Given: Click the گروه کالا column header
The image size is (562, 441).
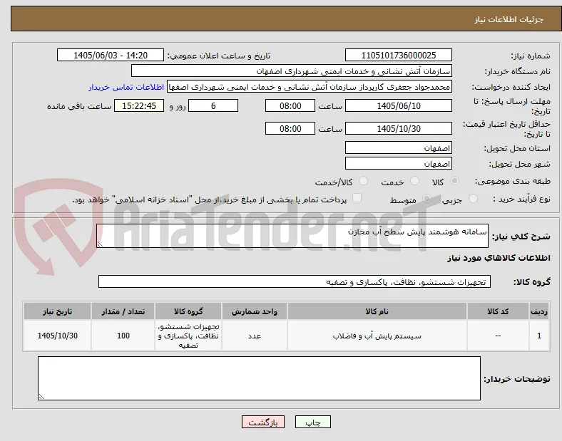Looking at the screenshot, I should [x=188, y=311].
